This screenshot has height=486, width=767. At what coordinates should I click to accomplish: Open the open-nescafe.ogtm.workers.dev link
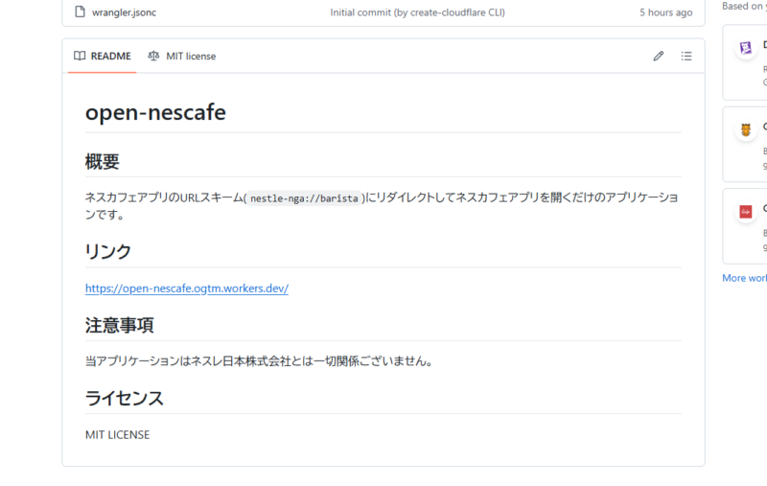click(x=187, y=289)
